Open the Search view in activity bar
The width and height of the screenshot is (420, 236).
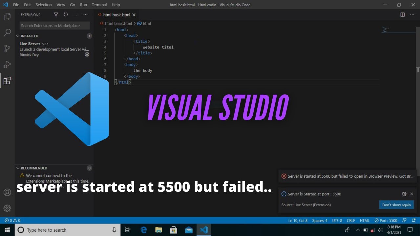tap(7, 33)
